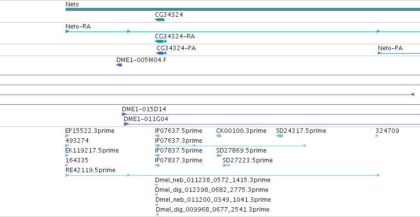Click the IP07637.3prime label
This screenshot has width=420, height=217.
pos(178,140)
